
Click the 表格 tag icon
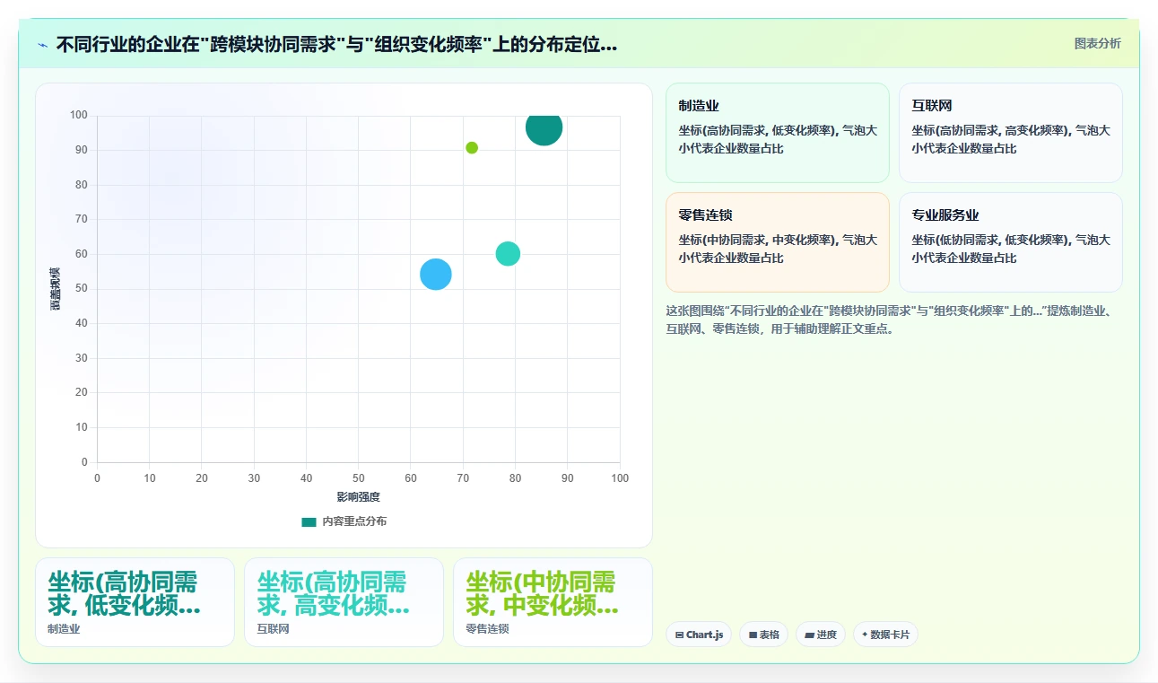[753, 635]
